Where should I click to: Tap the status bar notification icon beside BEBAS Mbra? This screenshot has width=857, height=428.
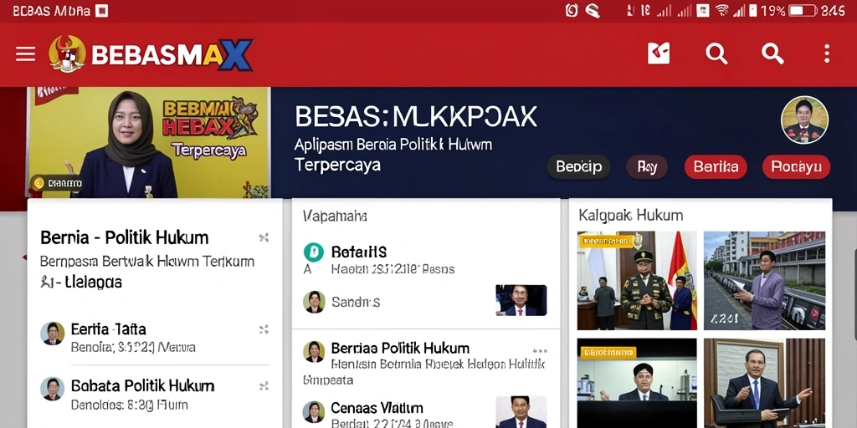tap(101, 11)
